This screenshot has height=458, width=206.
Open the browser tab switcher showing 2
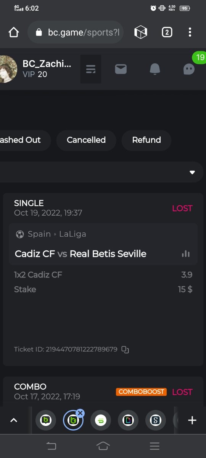pos(167,32)
